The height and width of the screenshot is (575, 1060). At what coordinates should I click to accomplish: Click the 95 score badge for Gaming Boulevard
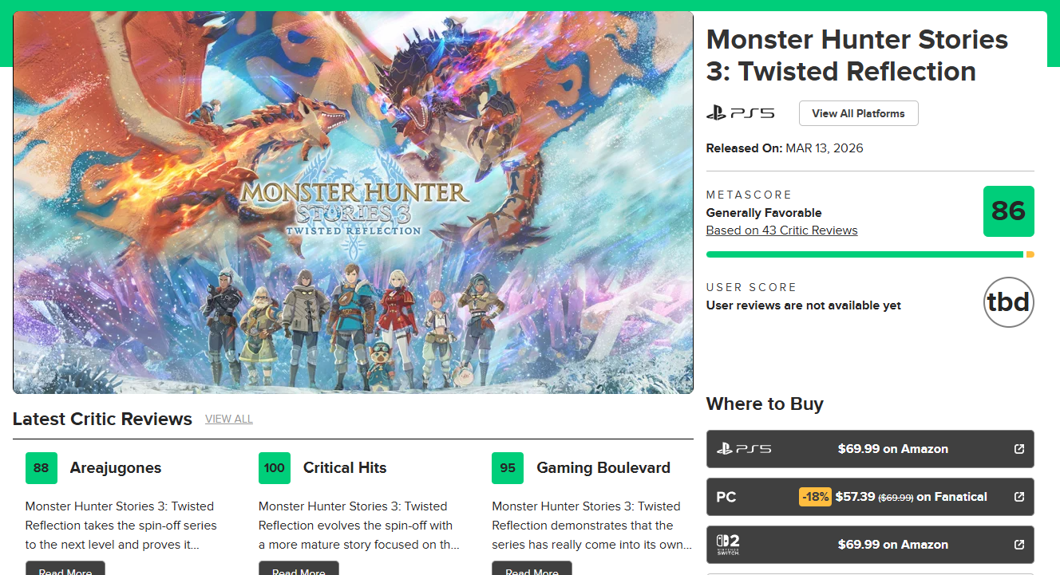[x=508, y=468]
